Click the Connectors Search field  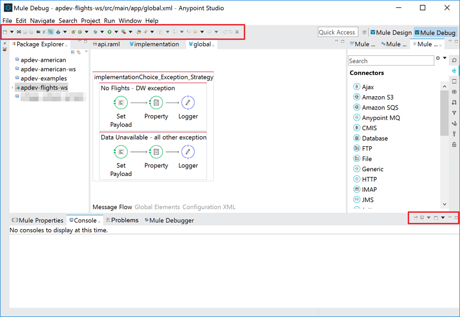(x=391, y=61)
